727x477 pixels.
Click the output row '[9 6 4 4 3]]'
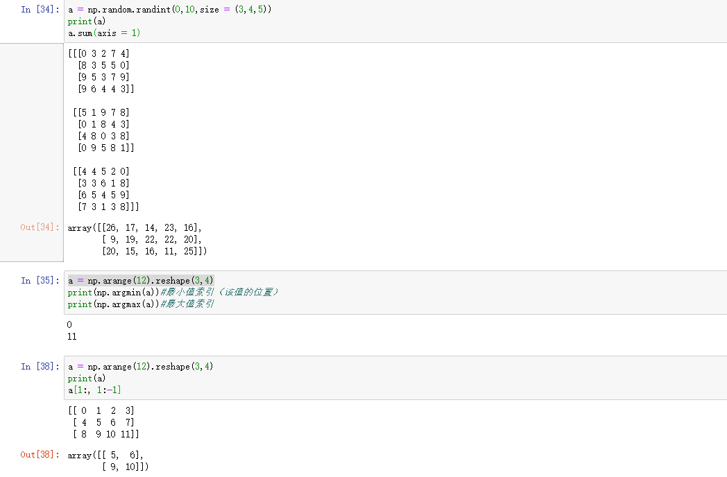[x=106, y=89]
